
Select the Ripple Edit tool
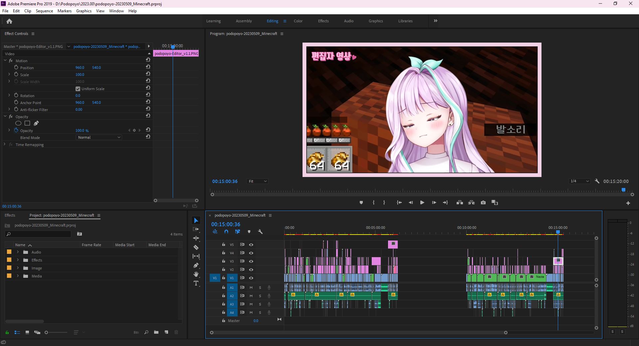click(x=196, y=238)
